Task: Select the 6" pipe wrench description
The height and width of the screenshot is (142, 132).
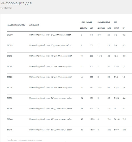Action: pyautogui.click(x=50, y=35)
